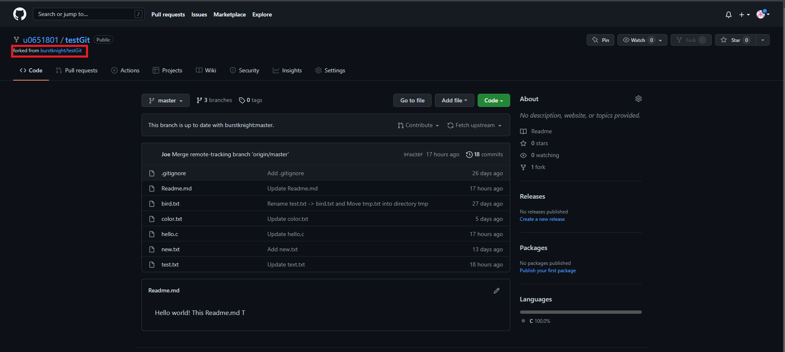
Task: Open the Watch notifications dropdown
Action: [x=642, y=40]
